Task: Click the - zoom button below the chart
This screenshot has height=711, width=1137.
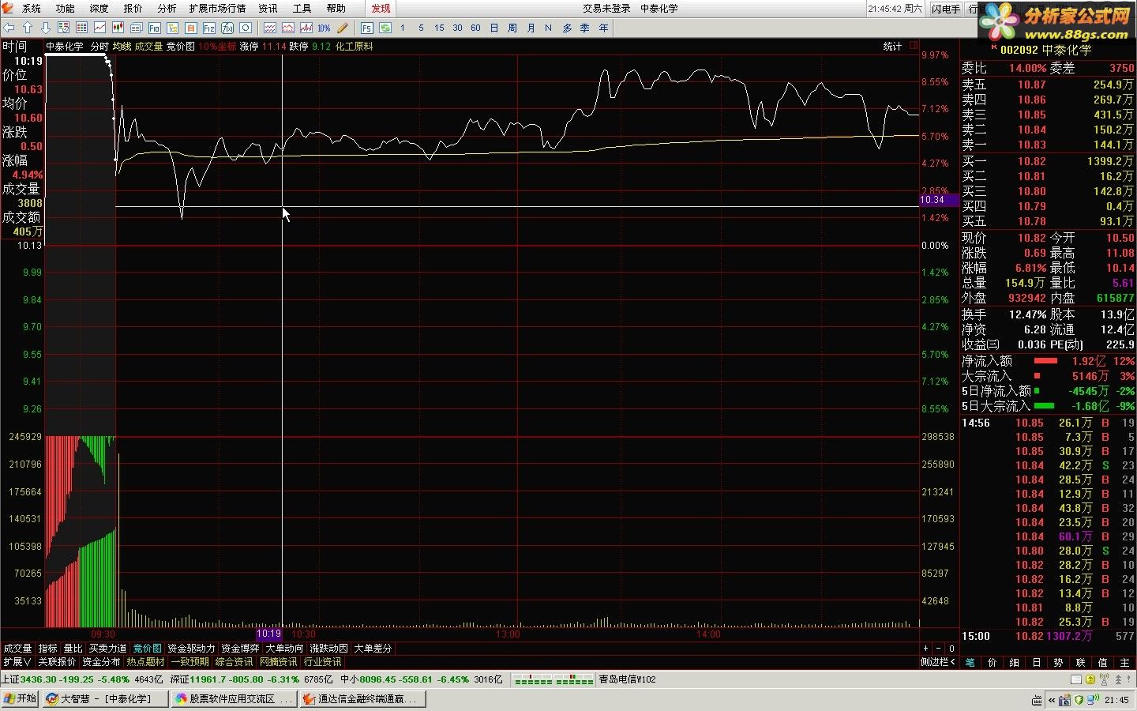Action: point(939,649)
